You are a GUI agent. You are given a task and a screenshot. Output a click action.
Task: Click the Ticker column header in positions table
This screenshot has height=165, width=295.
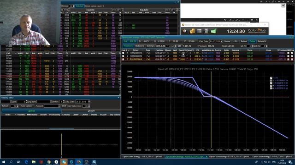click(x=136, y=50)
